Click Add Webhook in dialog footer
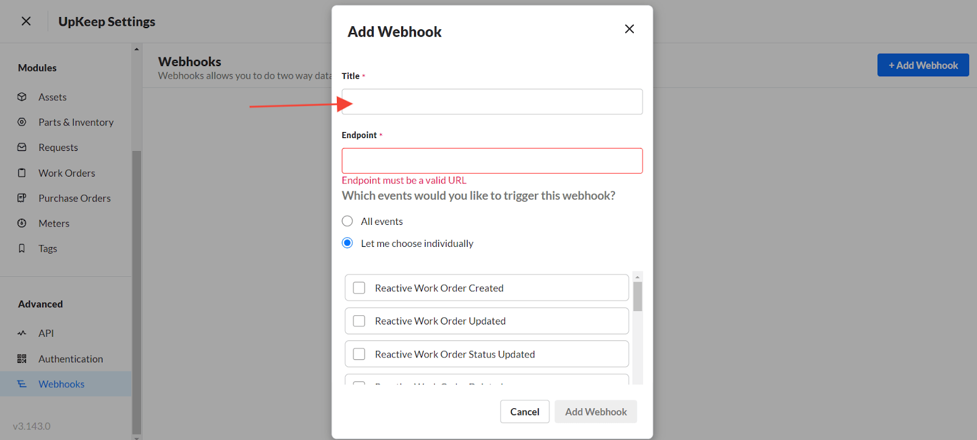Screen dimensions: 977x440 click(x=596, y=412)
